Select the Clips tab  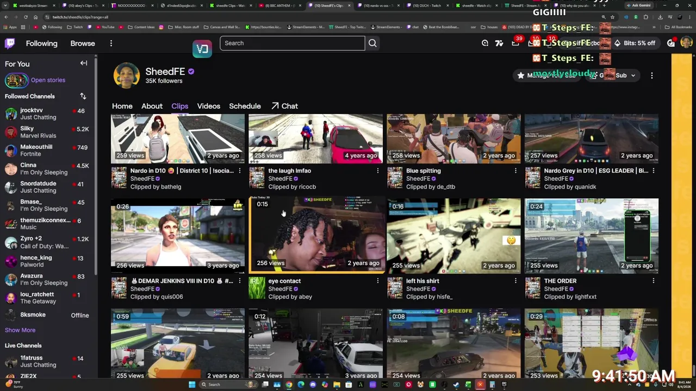click(179, 106)
